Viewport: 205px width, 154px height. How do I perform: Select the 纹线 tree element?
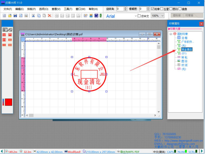click(184, 65)
